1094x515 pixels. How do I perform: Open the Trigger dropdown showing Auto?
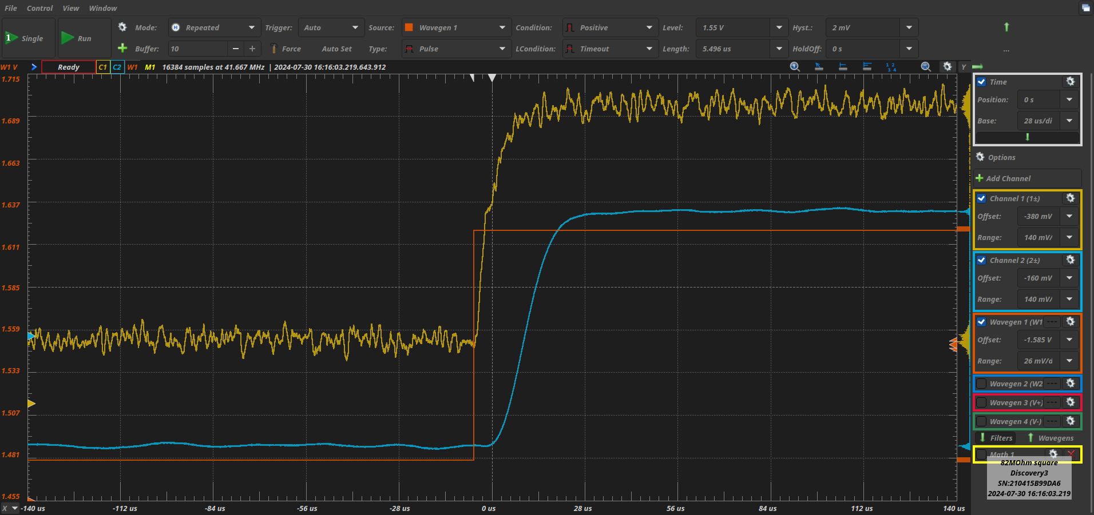(x=331, y=27)
